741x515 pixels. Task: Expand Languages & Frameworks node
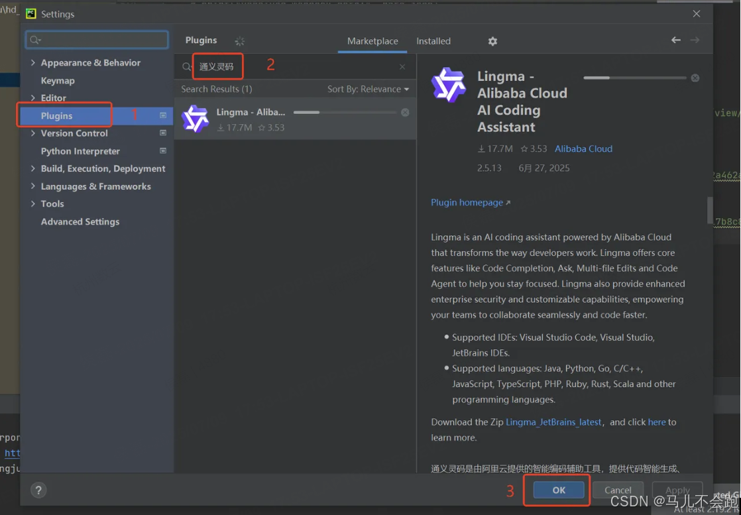[32, 186]
